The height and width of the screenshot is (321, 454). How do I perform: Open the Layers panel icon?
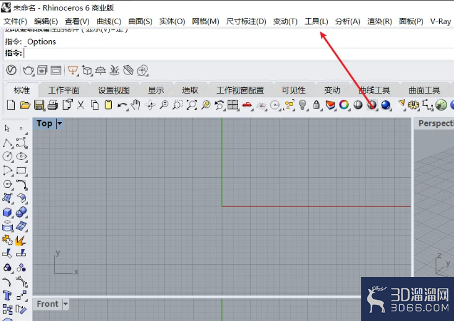pos(330,105)
